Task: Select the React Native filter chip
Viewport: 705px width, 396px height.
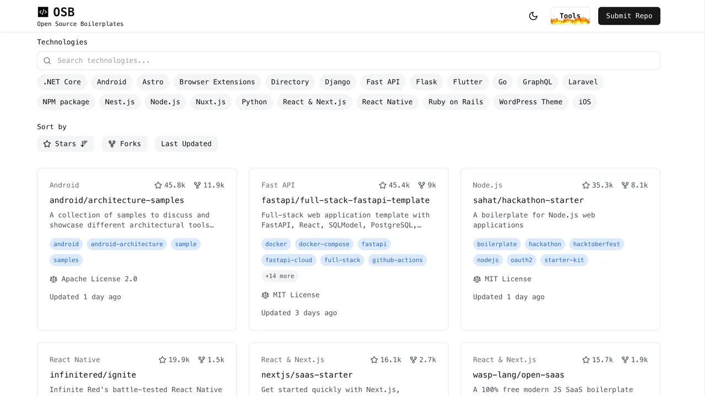Action: tap(387, 102)
